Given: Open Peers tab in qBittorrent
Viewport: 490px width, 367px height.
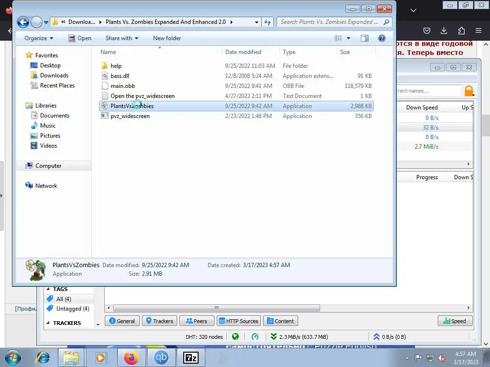Looking at the screenshot, I should [197, 321].
